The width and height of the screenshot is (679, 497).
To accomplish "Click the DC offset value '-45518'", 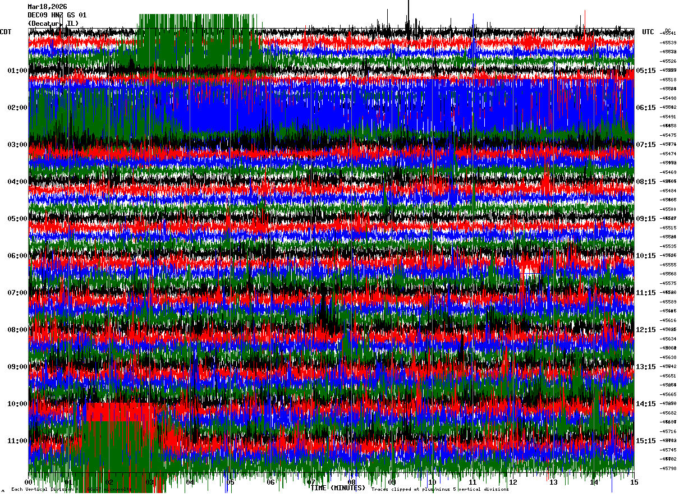I will (x=668, y=80).
